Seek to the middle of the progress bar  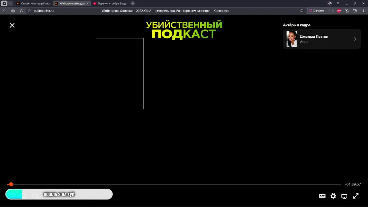pos(174,184)
